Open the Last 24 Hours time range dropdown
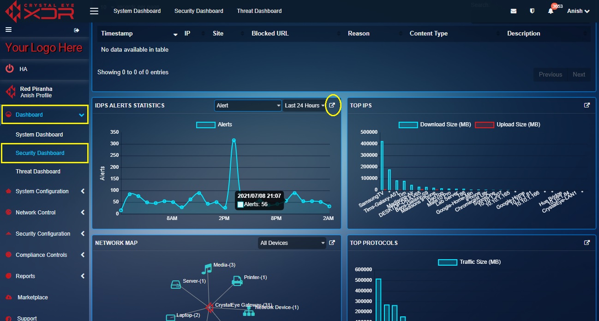 (304, 106)
